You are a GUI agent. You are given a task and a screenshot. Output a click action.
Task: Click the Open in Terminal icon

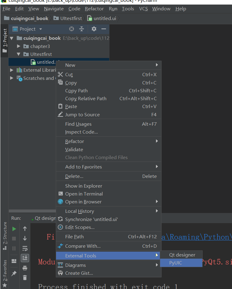[60, 194]
